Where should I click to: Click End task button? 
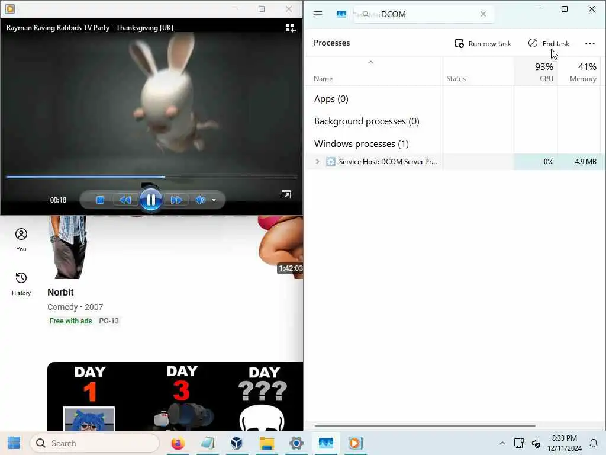click(549, 43)
